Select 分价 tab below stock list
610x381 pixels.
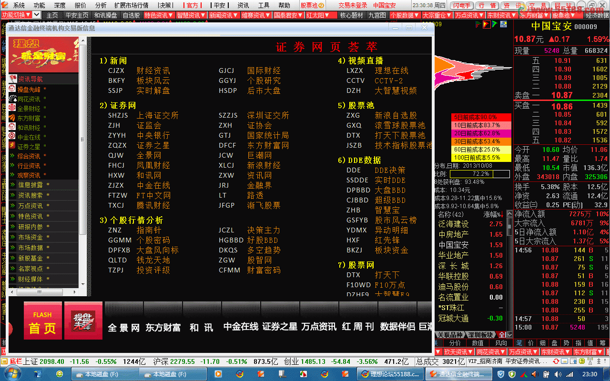pyautogui.click(x=455, y=343)
